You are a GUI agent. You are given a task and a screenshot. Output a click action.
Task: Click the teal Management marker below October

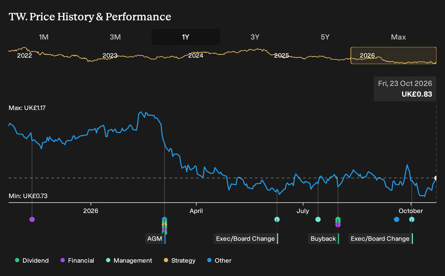pos(412,219)
